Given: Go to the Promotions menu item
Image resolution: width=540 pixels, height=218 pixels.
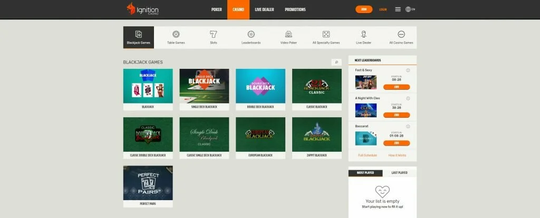Looking at the screenshot, I should [x=295, y=9].
